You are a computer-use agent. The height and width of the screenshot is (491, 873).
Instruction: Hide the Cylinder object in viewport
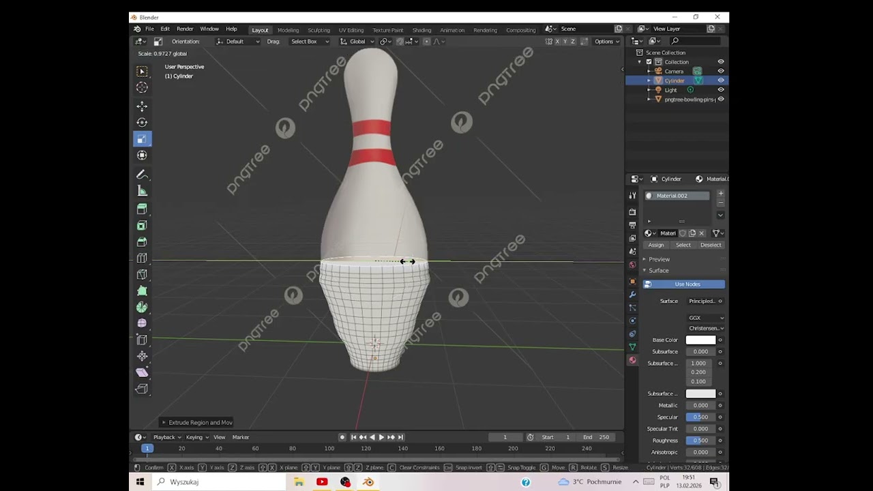pyautogui.click(x=721, y=80)
